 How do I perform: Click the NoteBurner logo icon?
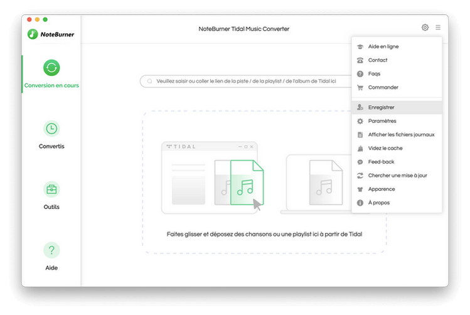click(33, 34)
